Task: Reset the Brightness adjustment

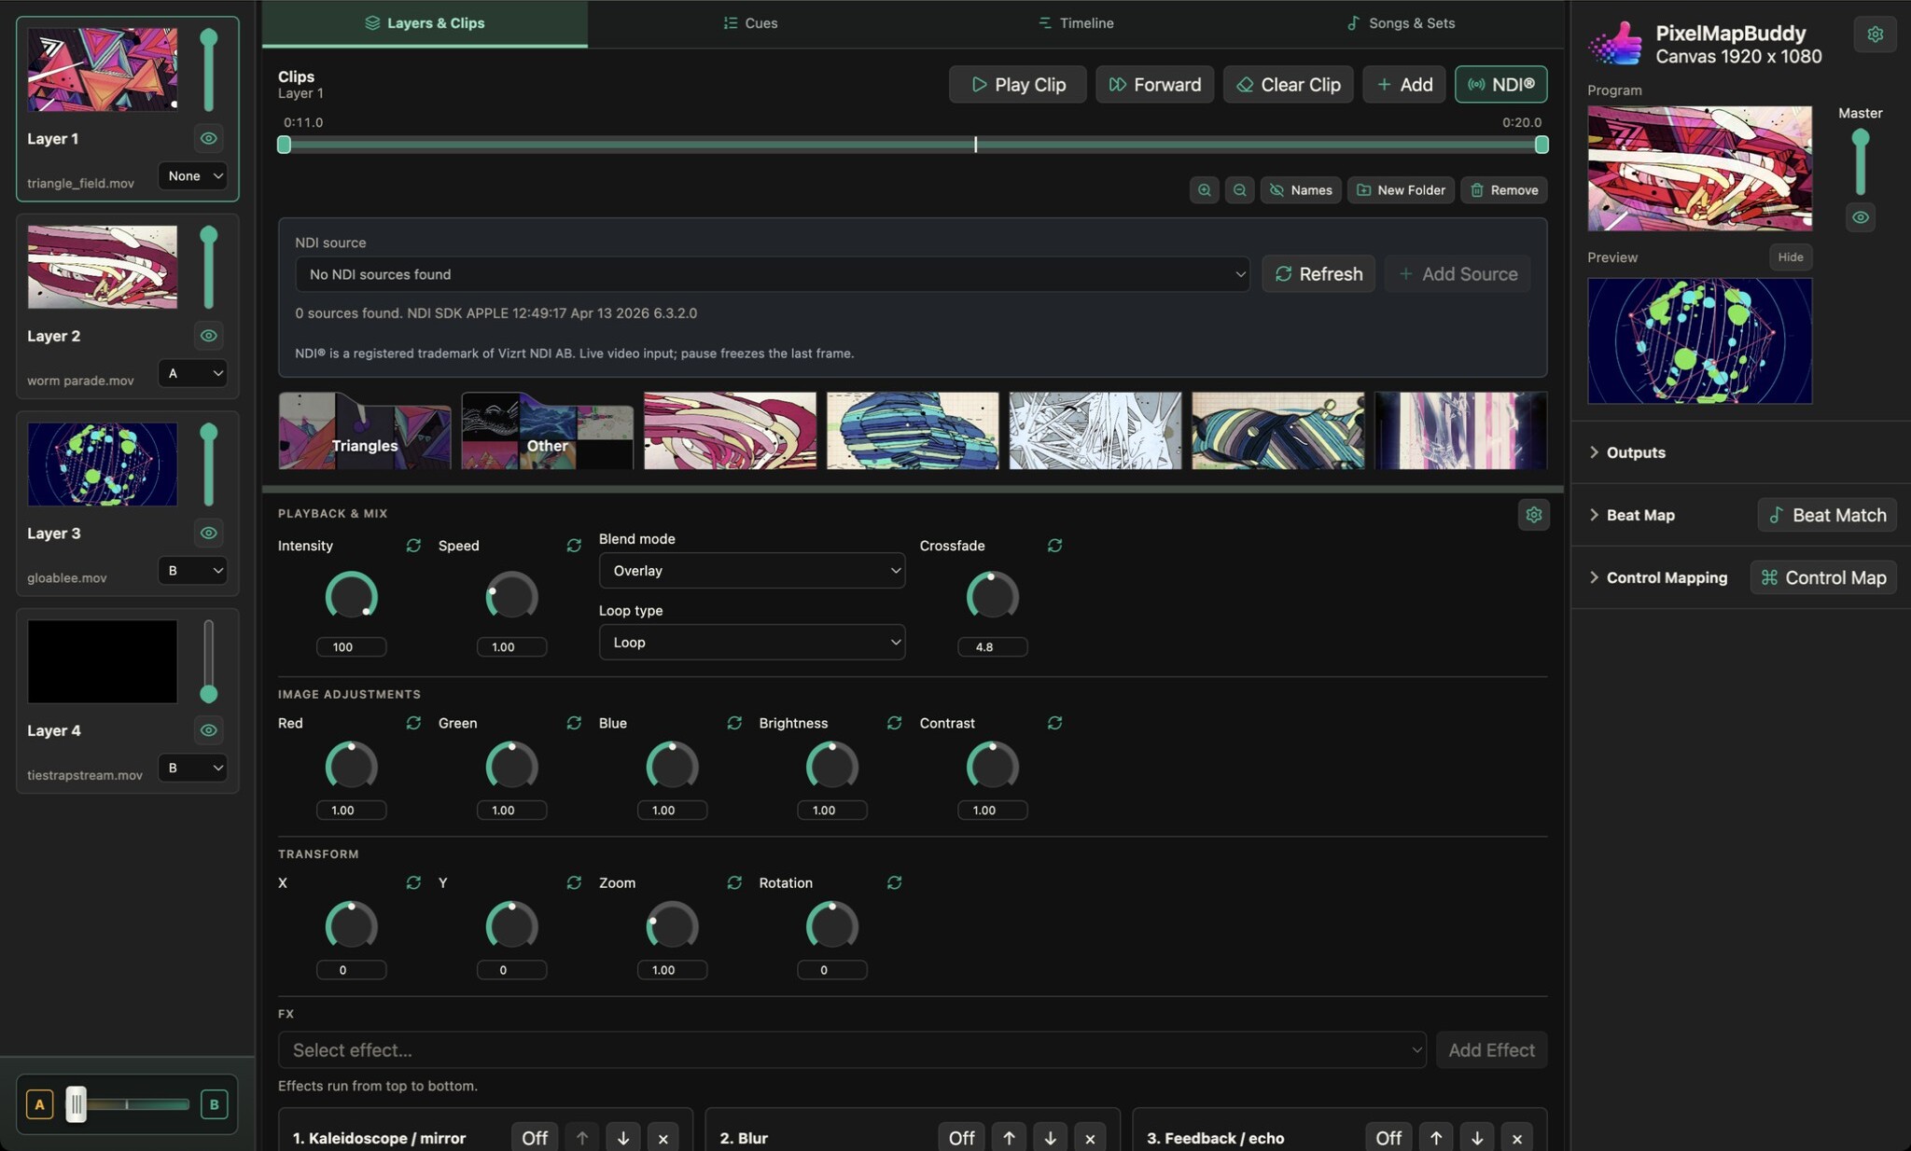Action: [894, 723]
